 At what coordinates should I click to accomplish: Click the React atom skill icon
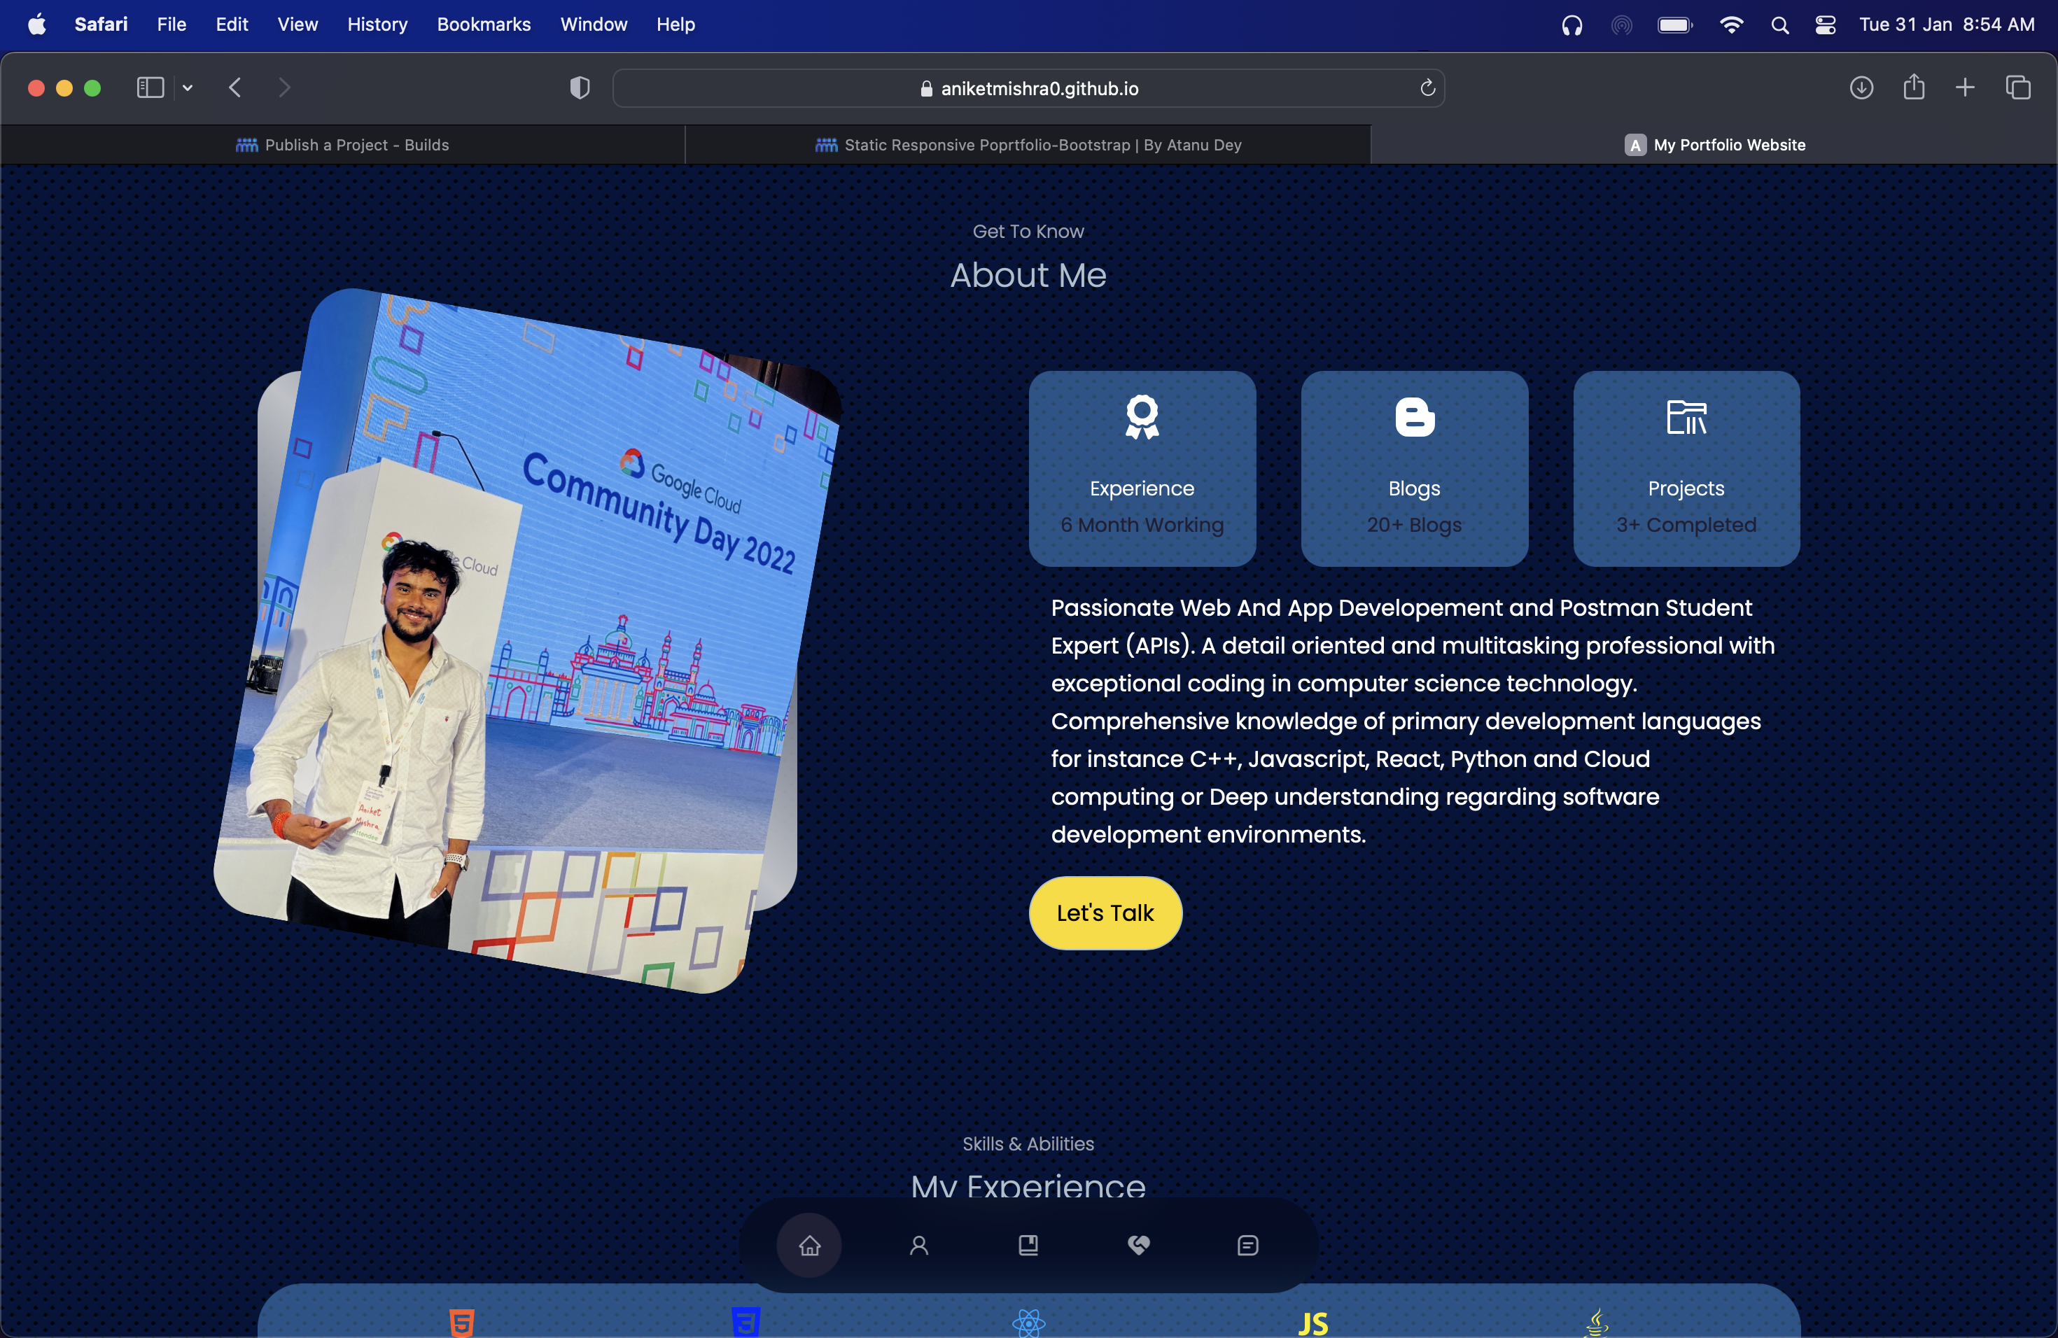click(x=1029, y=1323)
